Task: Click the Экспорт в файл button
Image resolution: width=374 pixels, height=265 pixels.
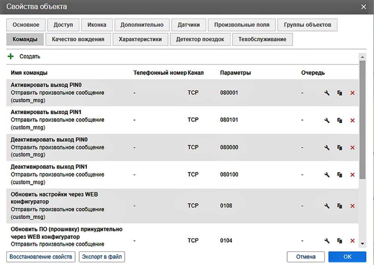Action: click(102, 257)
